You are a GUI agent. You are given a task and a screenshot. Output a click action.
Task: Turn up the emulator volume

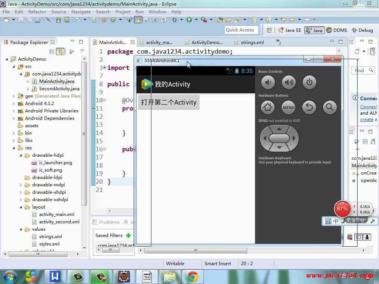click(x=289, y=82)
